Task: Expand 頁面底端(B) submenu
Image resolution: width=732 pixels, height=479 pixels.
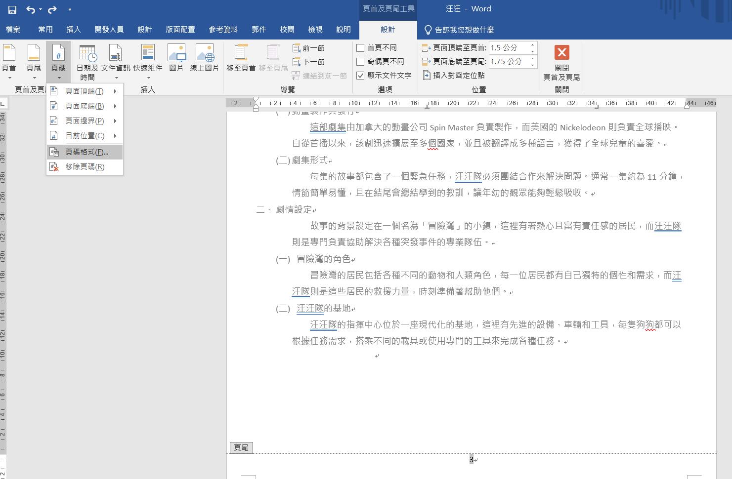Action: (85, 106)
